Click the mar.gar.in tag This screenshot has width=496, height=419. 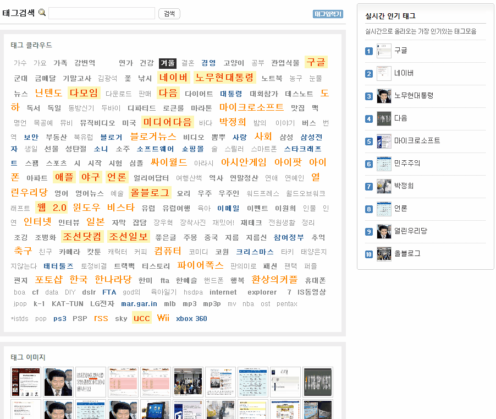click(x=139, y=304)
